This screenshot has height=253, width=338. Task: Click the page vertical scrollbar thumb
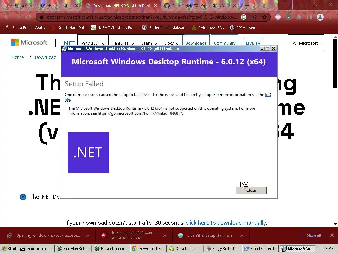coord(335,63)
